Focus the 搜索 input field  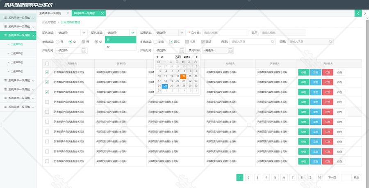253,41
